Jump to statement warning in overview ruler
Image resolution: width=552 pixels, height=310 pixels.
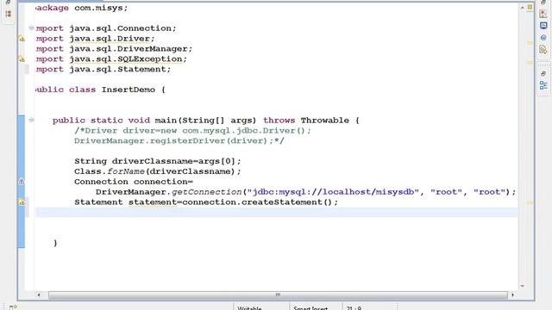click(x=530, y=202)
